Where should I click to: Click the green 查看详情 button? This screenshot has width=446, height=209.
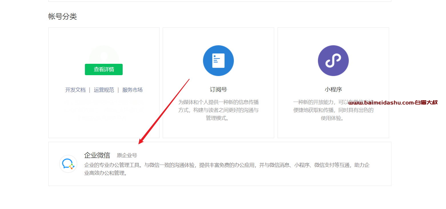pyautogui.click(x=104, y=69)
